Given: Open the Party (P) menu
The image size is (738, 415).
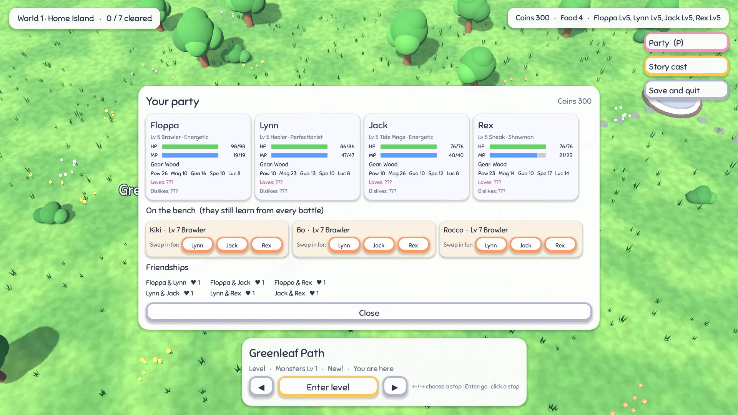Looking at the screenshot, I should click(x=686, y=43).
